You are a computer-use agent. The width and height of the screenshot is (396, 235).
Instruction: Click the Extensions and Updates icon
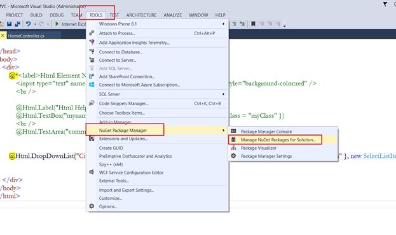(x=92, y=138)
